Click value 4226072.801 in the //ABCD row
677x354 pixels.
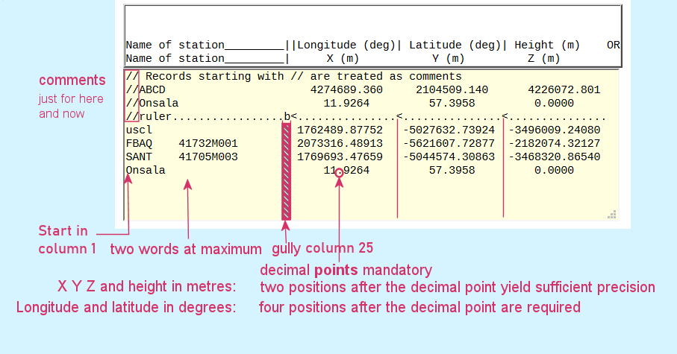[x=564, y=89]
